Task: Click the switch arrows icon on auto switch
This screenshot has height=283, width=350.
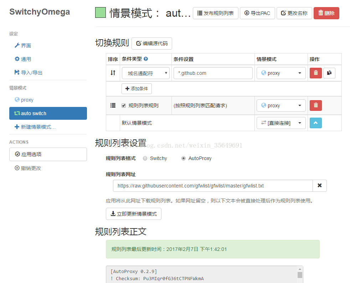Action: 17,113
